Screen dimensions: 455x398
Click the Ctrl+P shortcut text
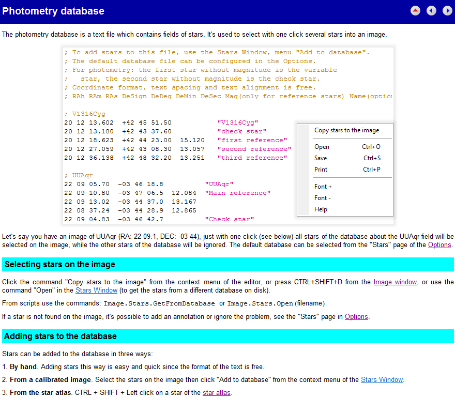pyautogui.click(x=372, y=170)
